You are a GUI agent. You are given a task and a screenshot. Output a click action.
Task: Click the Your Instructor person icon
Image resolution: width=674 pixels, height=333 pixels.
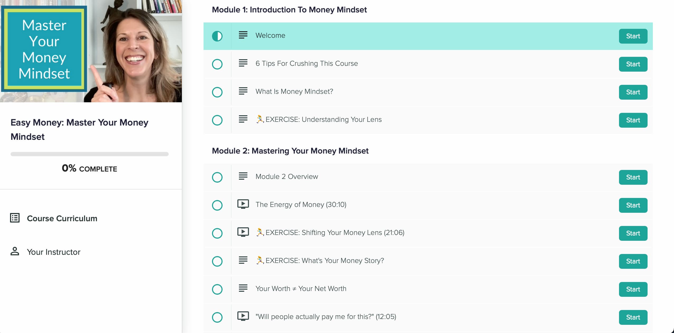(x=15, y=251)
